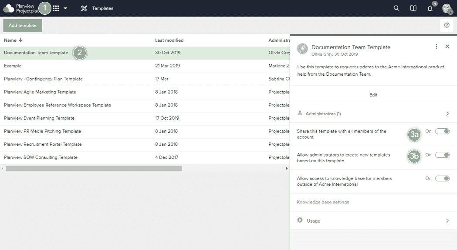Open help question mark icon
Viewport: 457px width, 250px height.
coord(447,25)
